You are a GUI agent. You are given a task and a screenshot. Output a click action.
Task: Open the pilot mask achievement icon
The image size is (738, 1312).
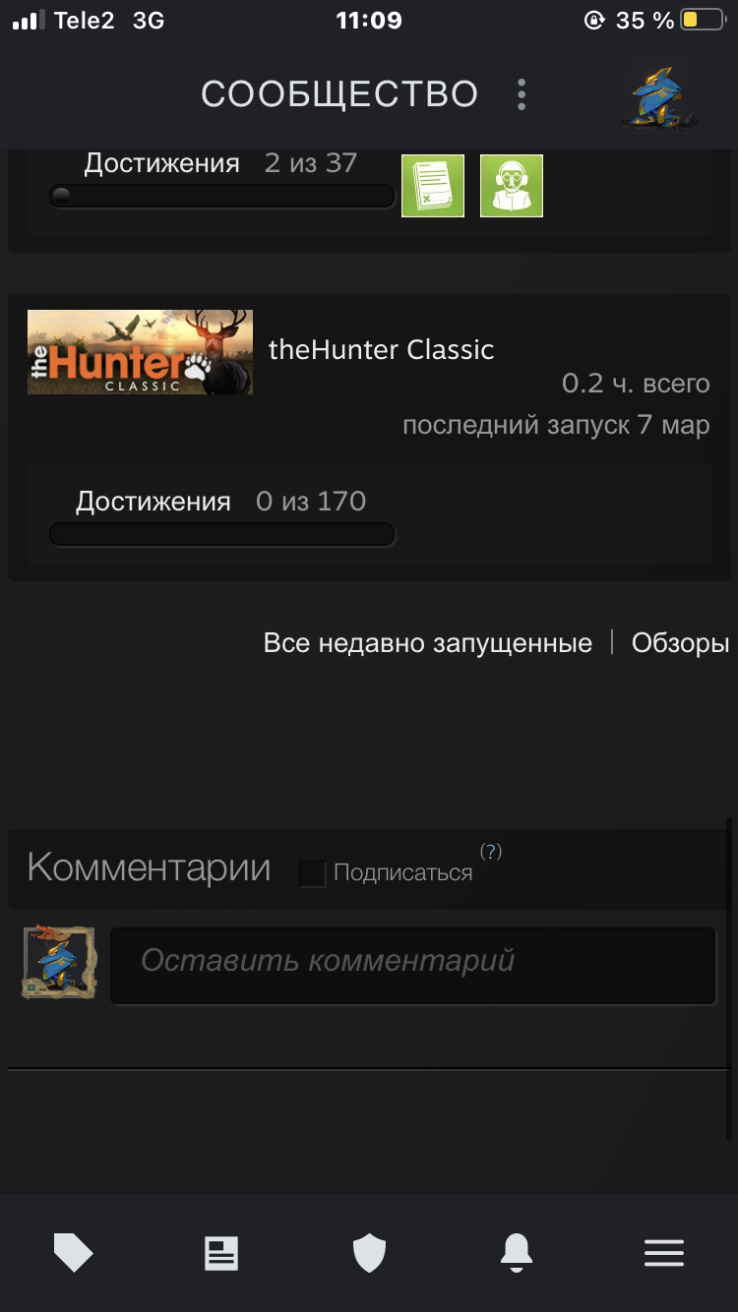[512, 185]
